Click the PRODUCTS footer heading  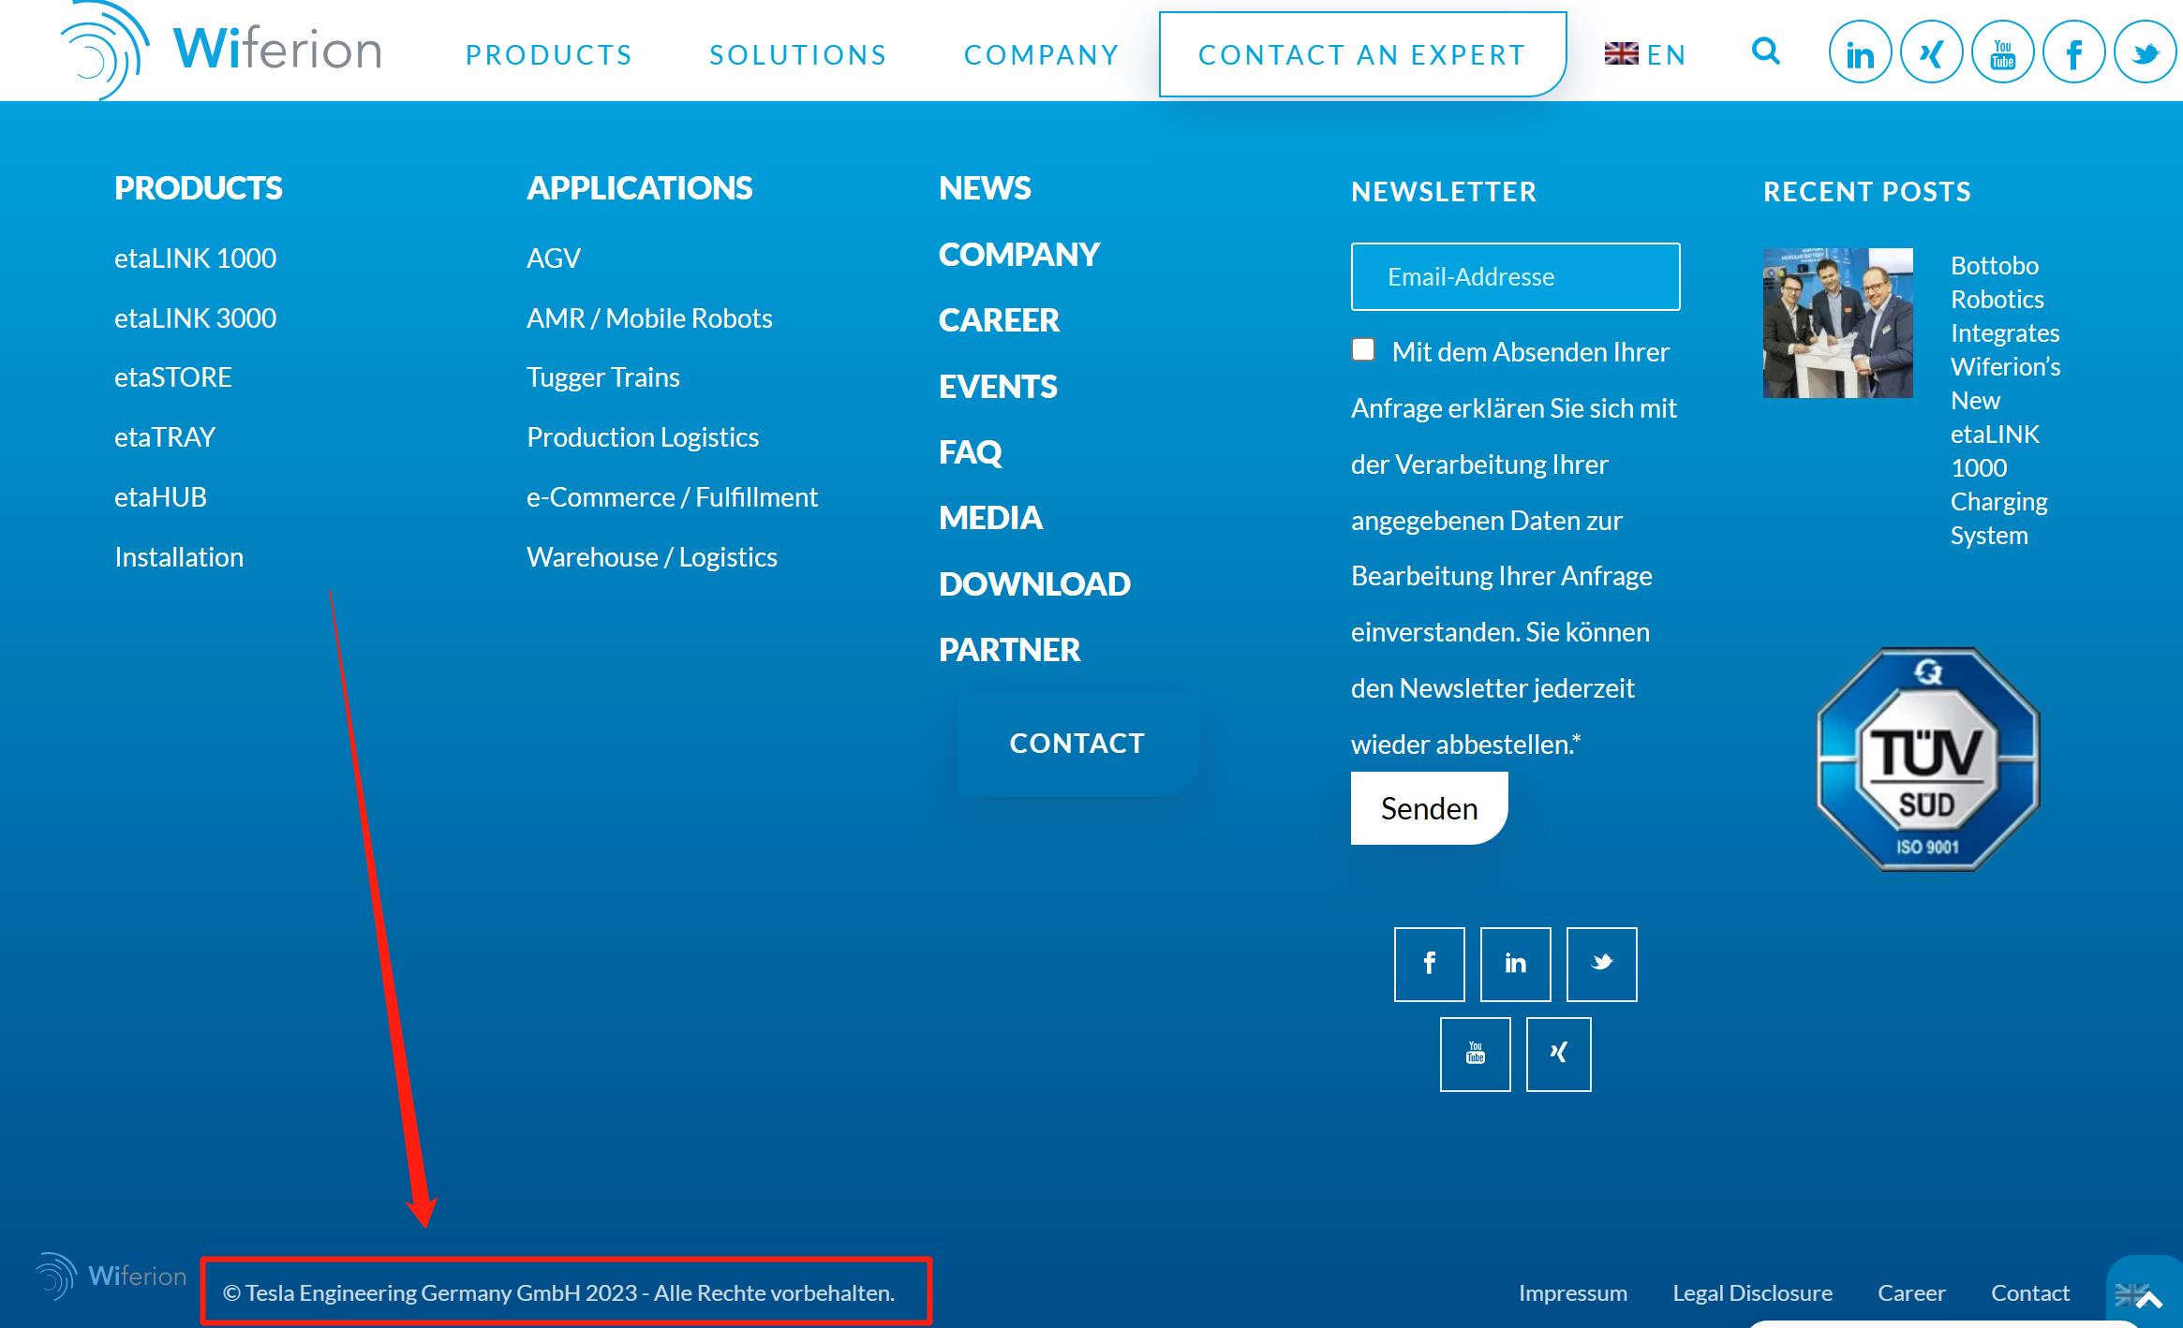[199, 188]
